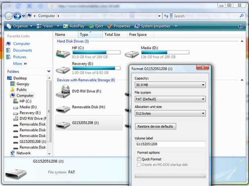Sort by Total Size column header
Viewport: 249px width, 186px height.
point(114,34)
